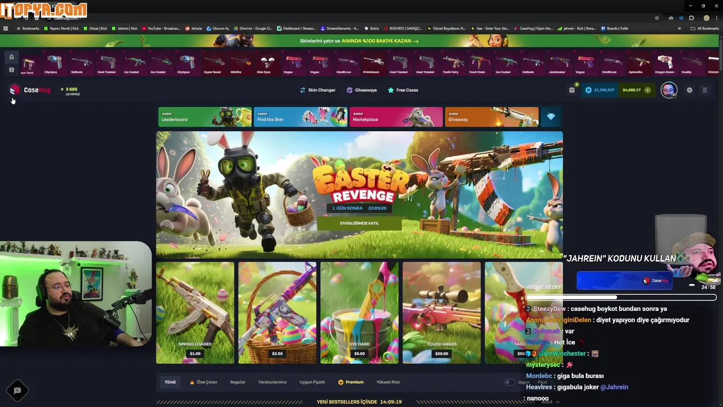This screenshot has width=723, height=407.
Task: Go to Free Cases
Action: pos(403,90)
